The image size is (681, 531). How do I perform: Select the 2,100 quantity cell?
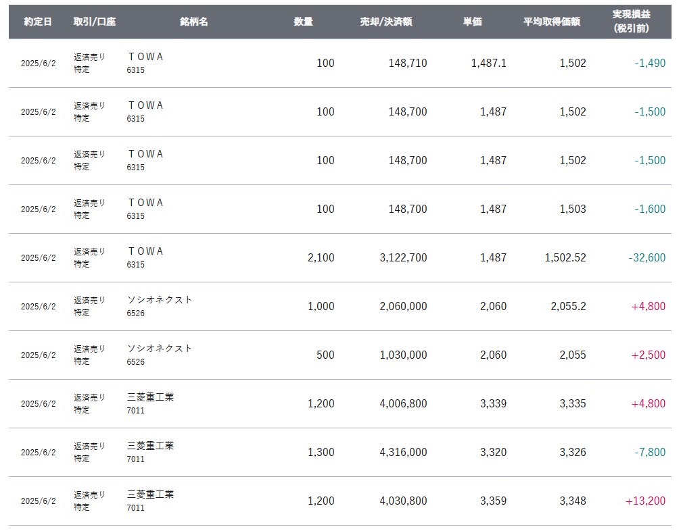pos(321,257)
